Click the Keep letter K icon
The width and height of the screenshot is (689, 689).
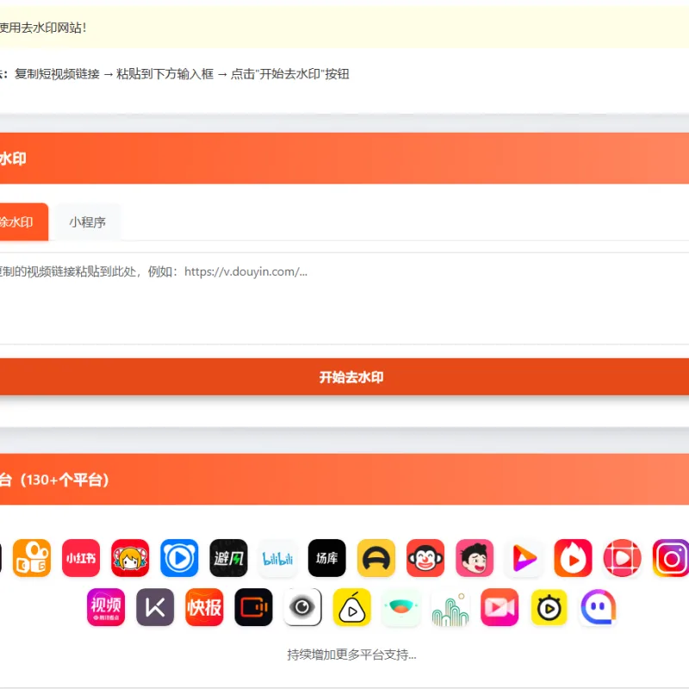[x=155, y=607]
